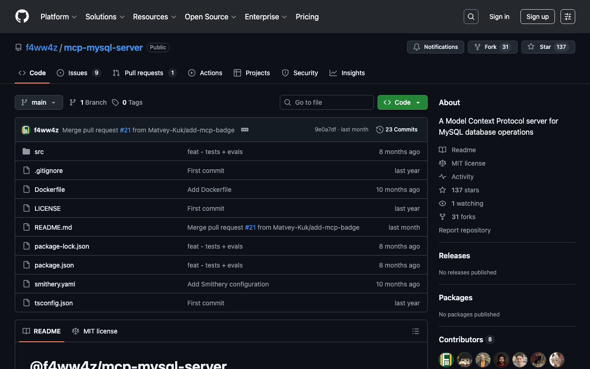
Task: Open the Dockerfile file link
Action: click(50, 190)
